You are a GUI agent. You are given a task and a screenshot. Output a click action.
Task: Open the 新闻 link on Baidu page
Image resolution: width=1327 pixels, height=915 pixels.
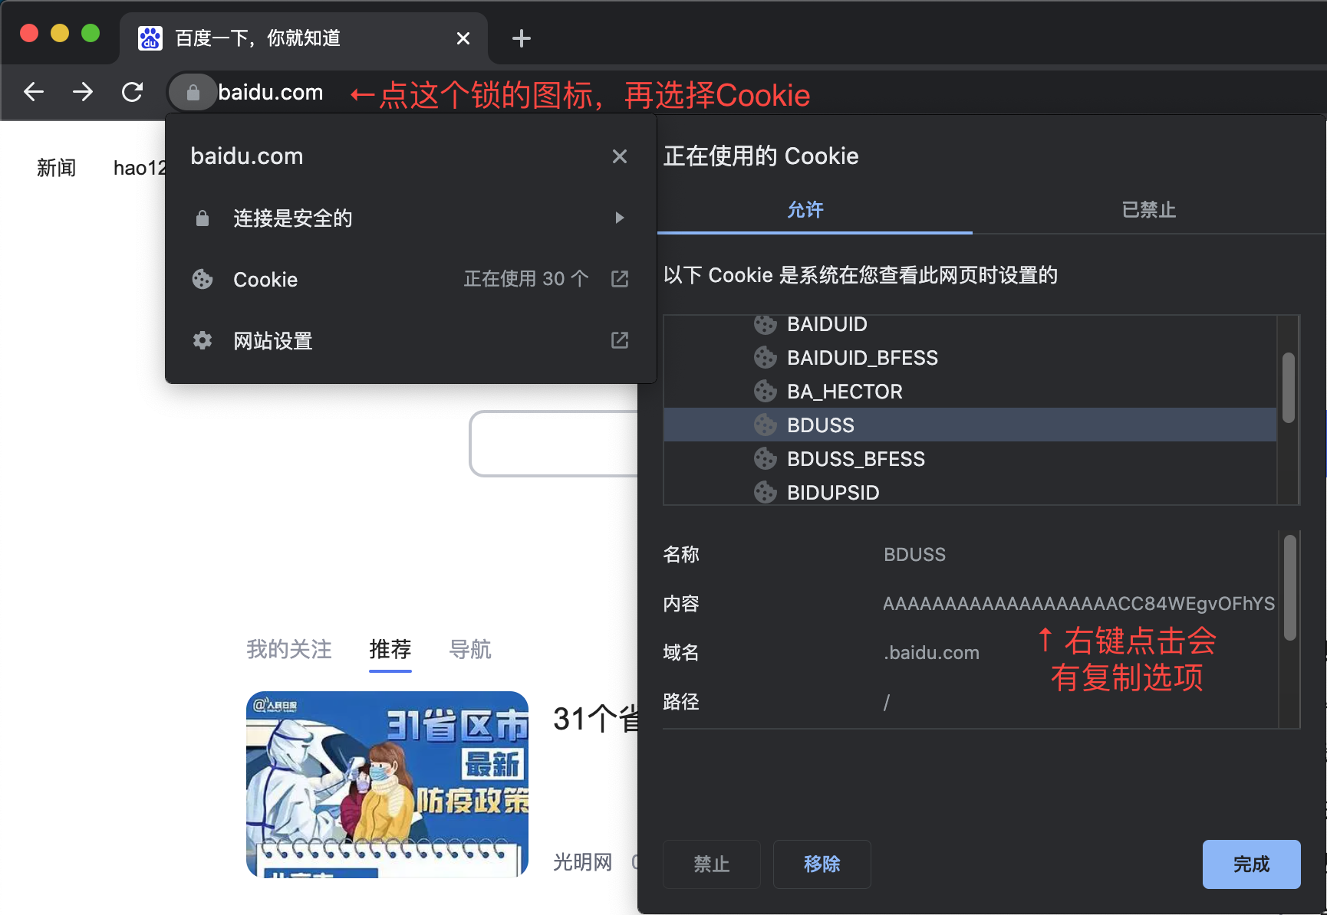point(56,168)
